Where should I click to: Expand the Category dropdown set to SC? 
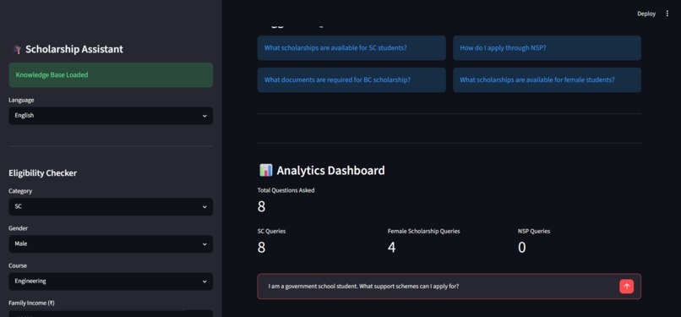tap(111, 207)
